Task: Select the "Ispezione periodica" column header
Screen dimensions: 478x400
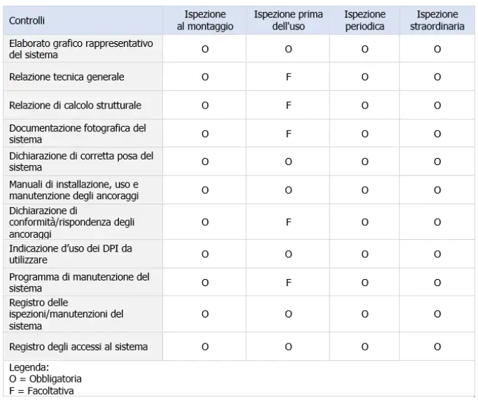Action: (365, 20)
